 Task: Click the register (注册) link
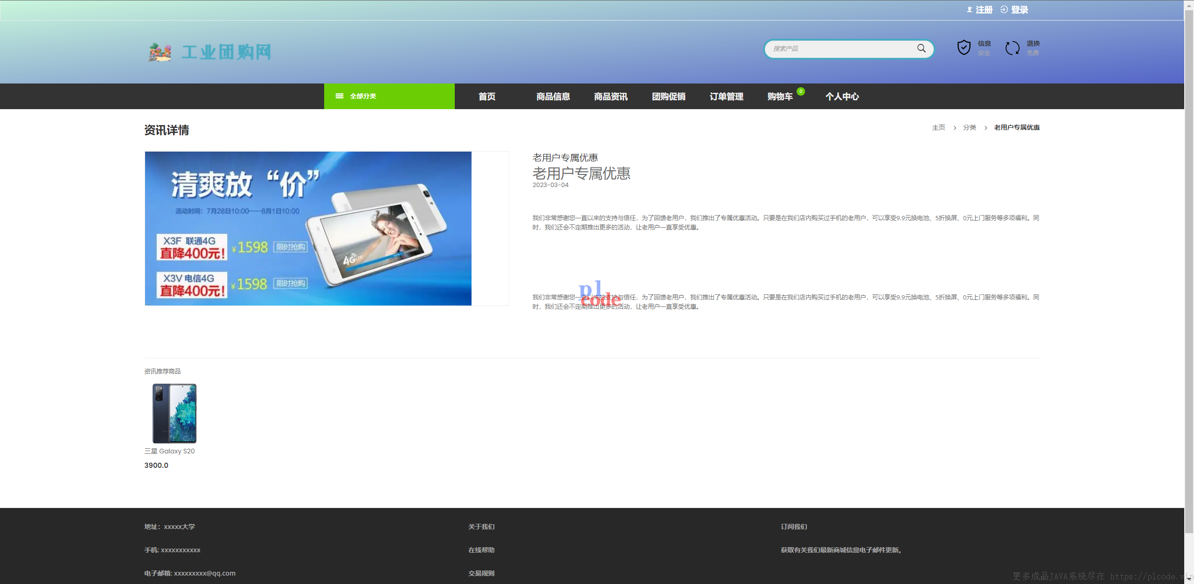pyautogui.click(x=984, y=10)
